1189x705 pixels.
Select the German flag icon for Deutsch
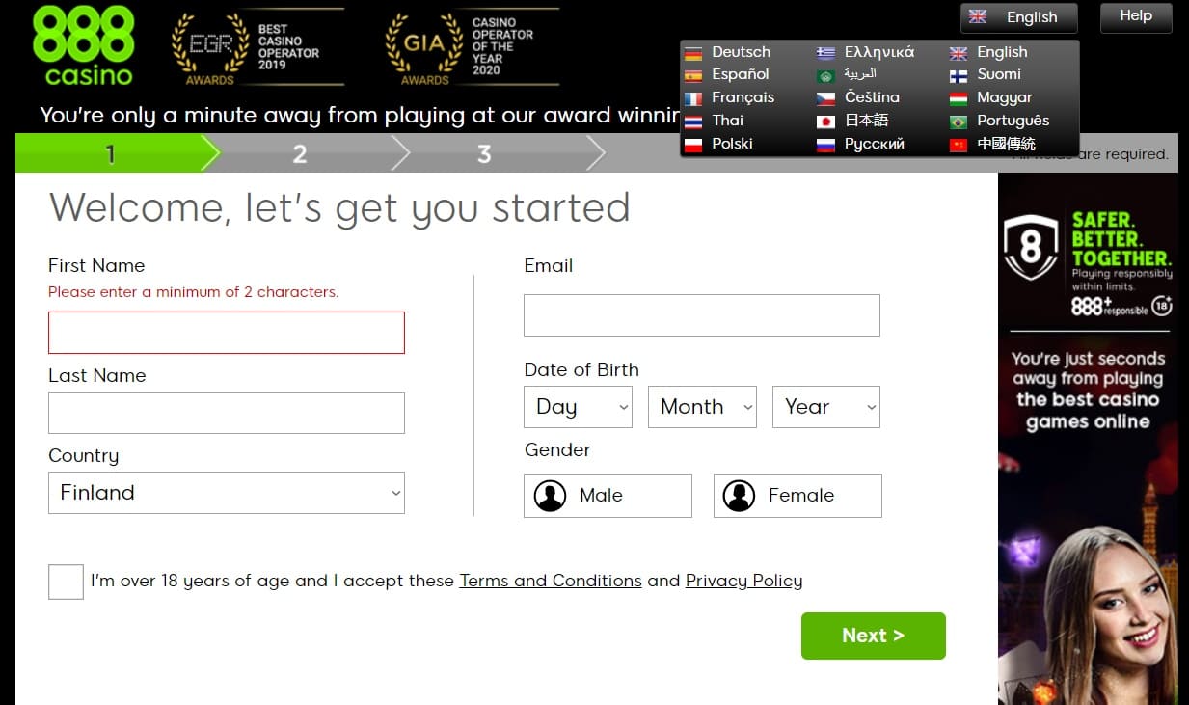click(x=692, y=53)
